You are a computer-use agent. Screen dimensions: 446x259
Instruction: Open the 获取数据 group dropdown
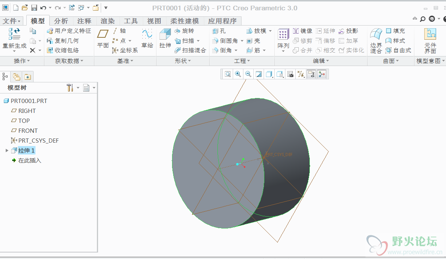coord(69,61)
